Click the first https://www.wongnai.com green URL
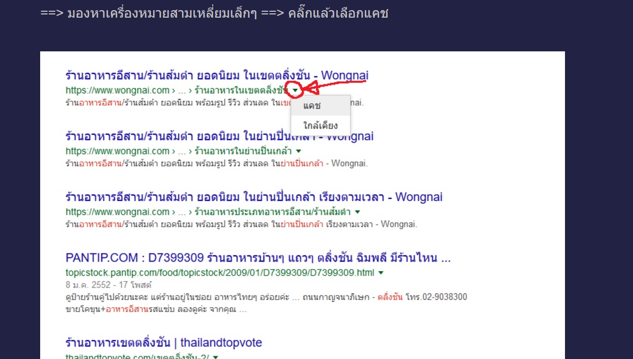633x359 pixels. point(117,90)
